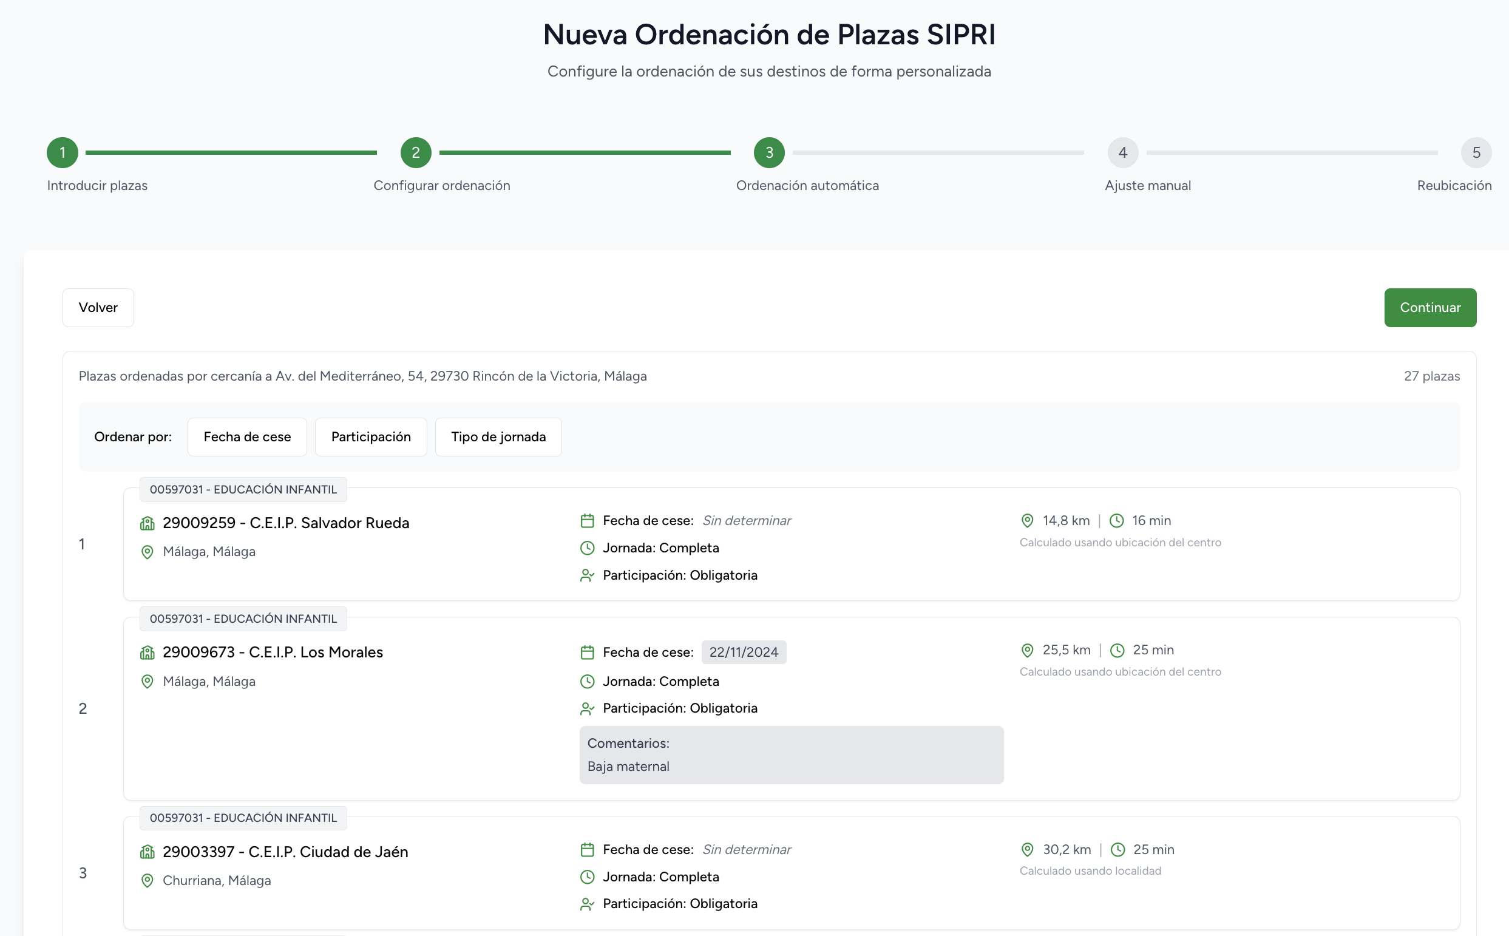
Task: Click the 22/11/2024 cese date badge
Action: click(744, 653)
